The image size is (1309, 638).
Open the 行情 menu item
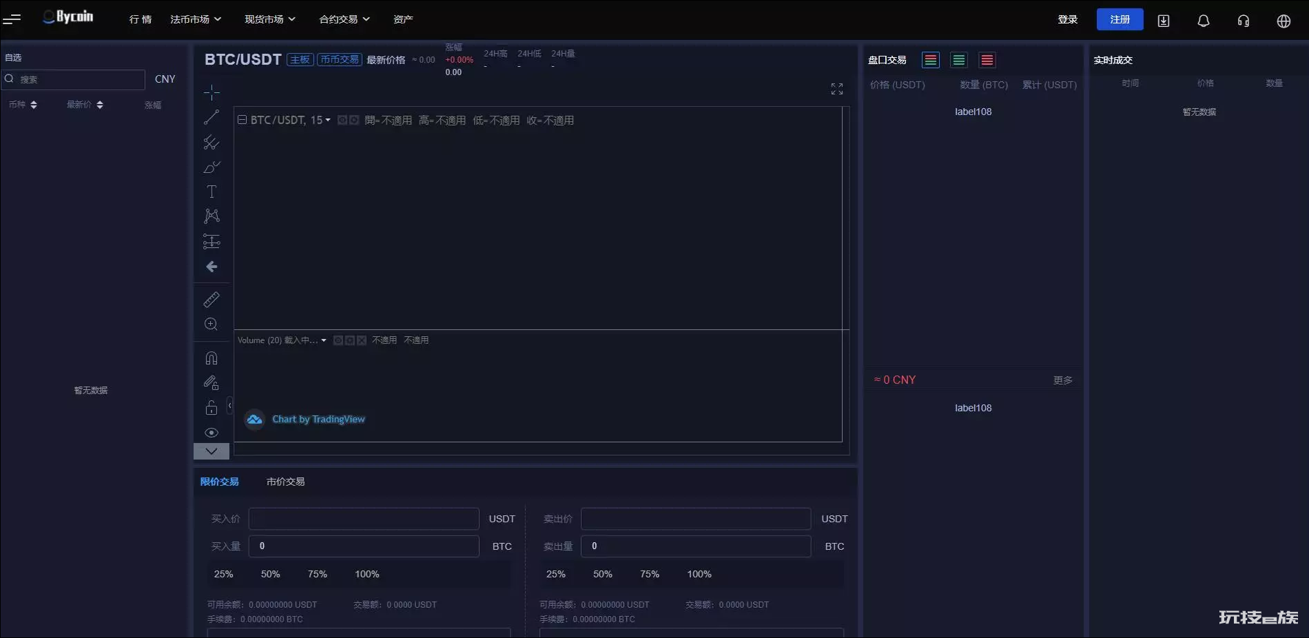[141, 19]
